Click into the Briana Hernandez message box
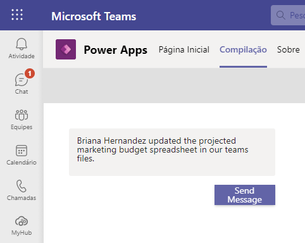The image size is (305, 243). [x=172, y=152]
